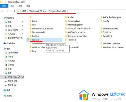This screenshot has width=126, height=102.
Task: Switch to the 共享 ribbon tab
Action: click(20, 6)
